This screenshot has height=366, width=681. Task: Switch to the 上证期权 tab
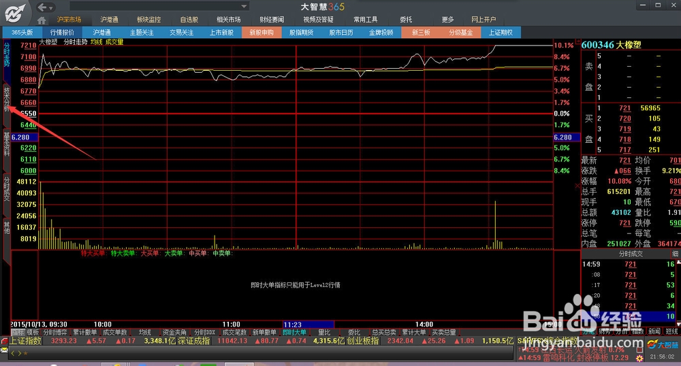tap(501, 33)
